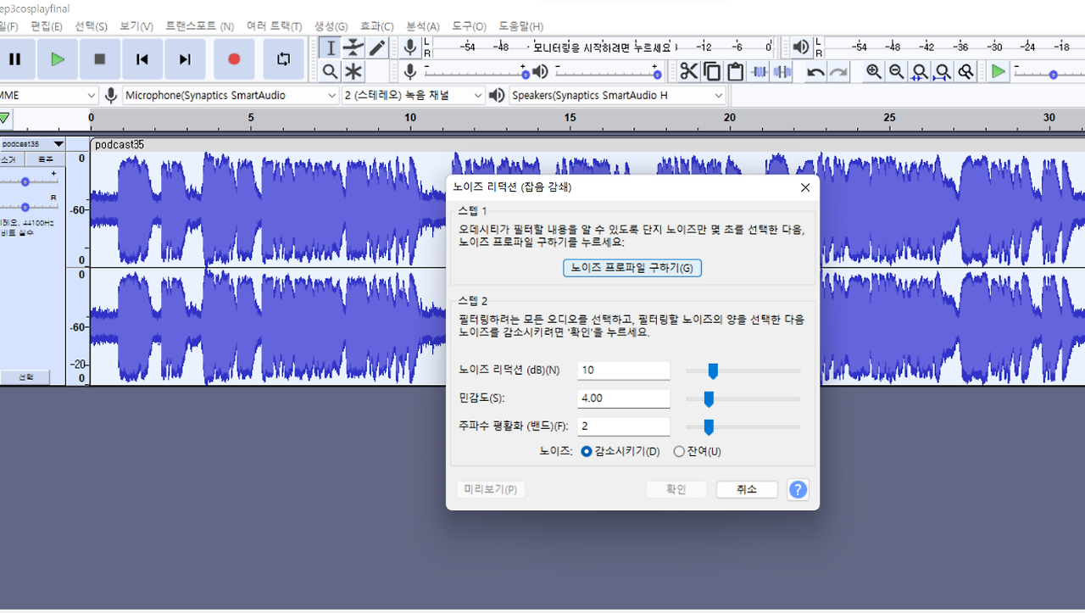
Task: Open the Speakers playback device dropdown
Action: pyautogui.click(x=617, y=96)
